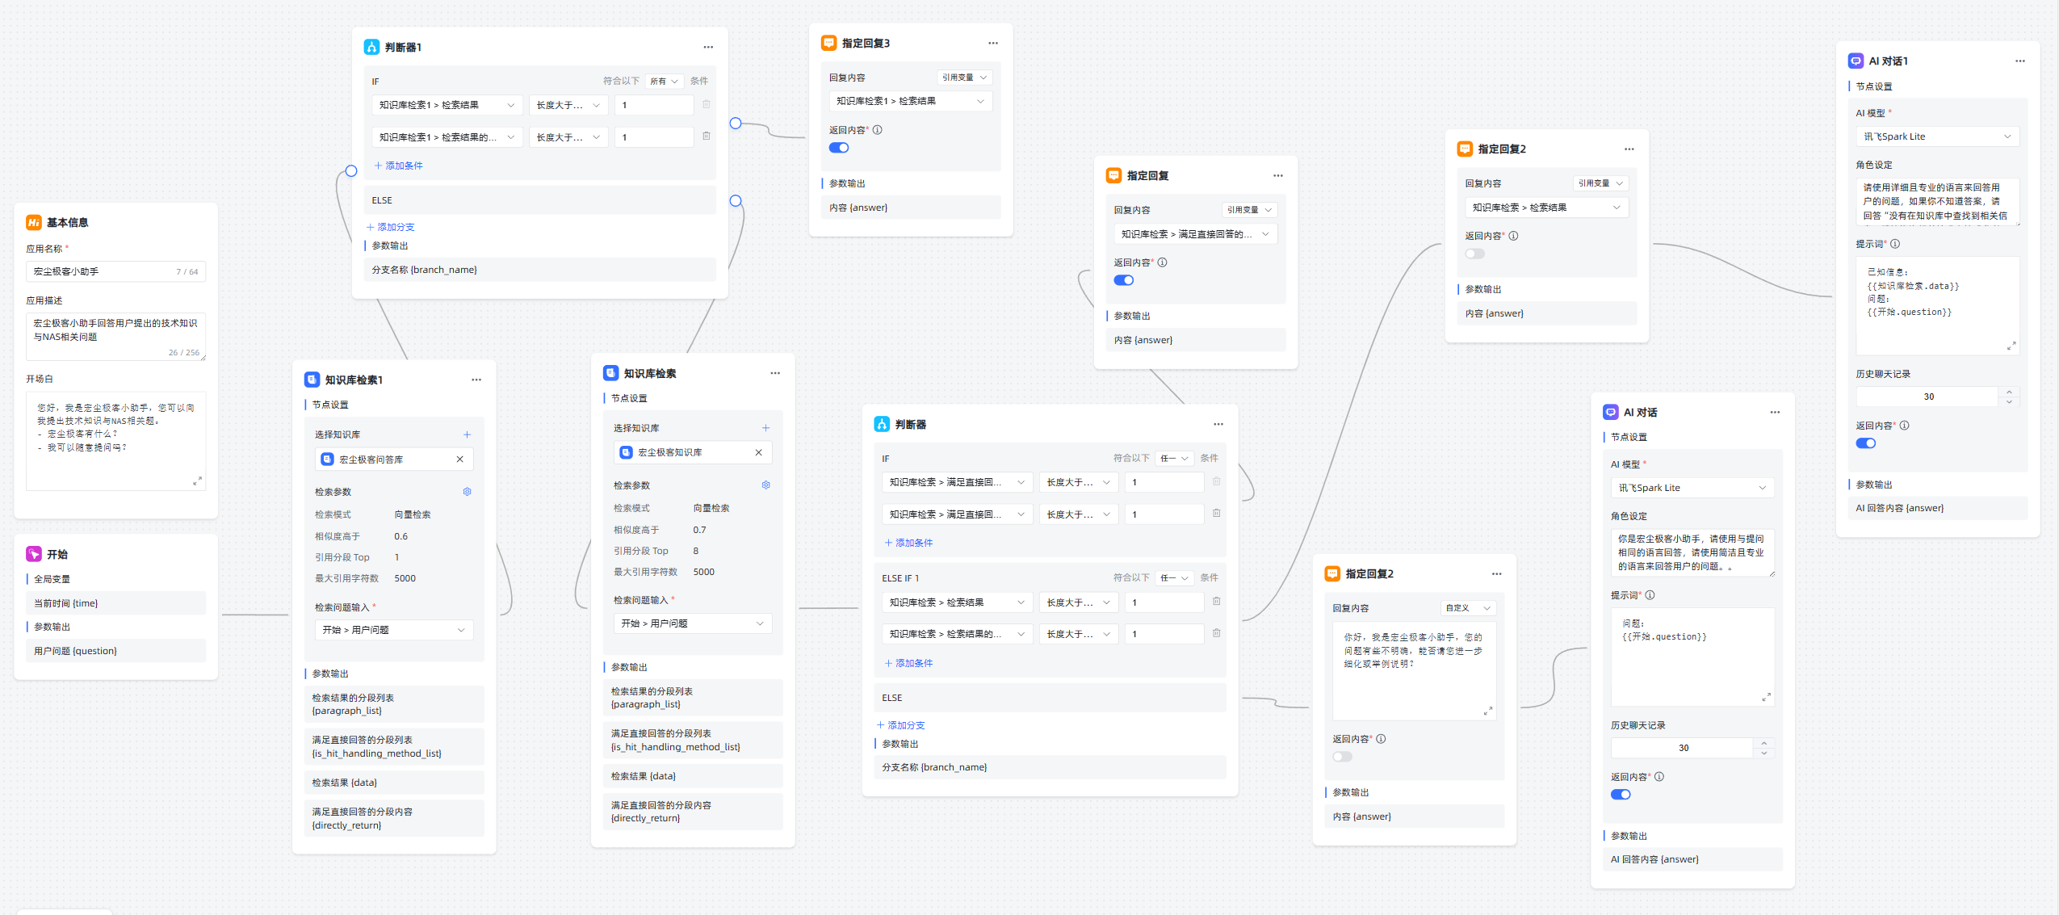Toggle 返回内容 switch in 指定回复3
Image resolution: width=2059 pixels, height=915 pixels.
pyautogui.click(x=839, y=148)
